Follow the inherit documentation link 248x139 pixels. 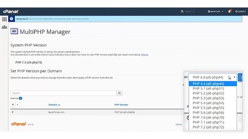point(145,55)
